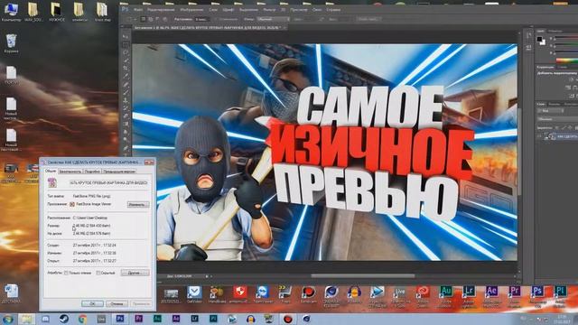Open the Окно menu
The image size is (578, 325).
click(x=317, y=10)
